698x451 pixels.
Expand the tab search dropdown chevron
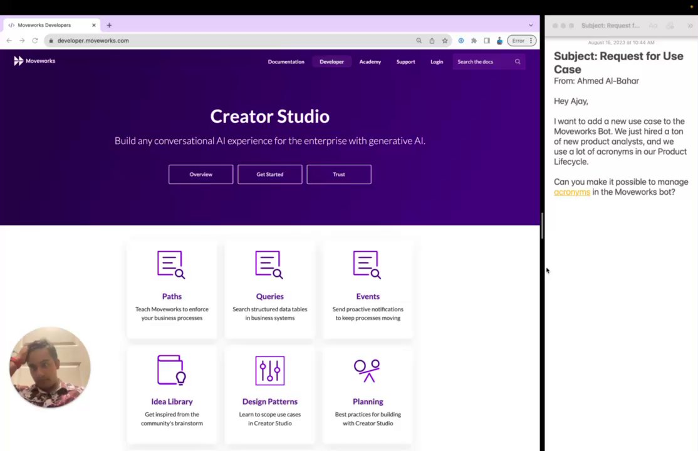click(x=531, y=26)
